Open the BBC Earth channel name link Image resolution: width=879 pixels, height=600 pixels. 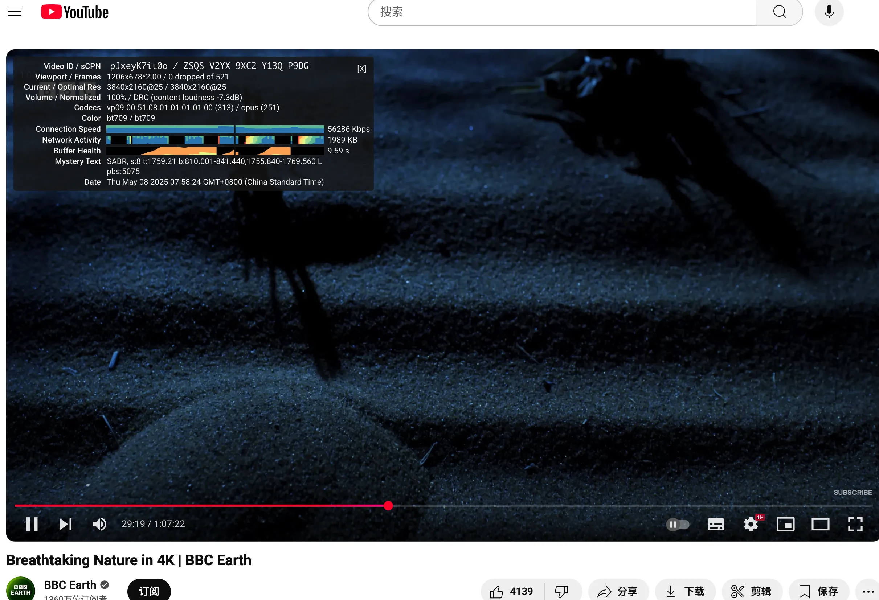point(70,585)
